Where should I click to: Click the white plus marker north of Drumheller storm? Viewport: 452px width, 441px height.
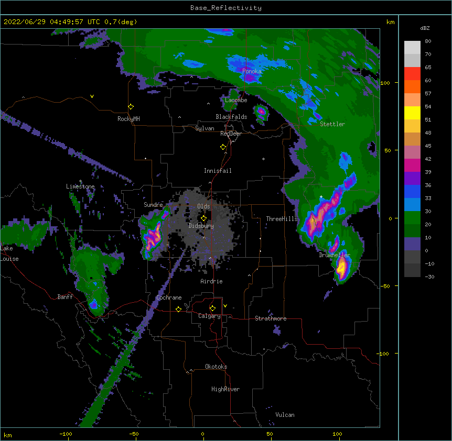tap(321, 196)
